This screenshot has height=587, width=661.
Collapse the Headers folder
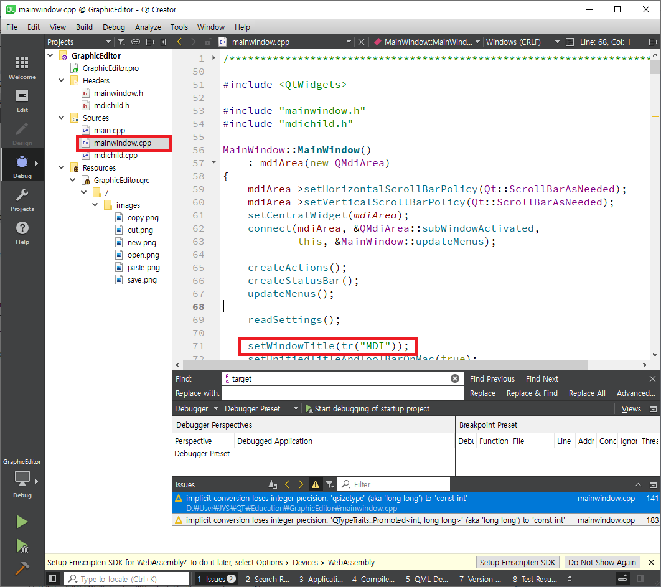[x=62, y=80]
